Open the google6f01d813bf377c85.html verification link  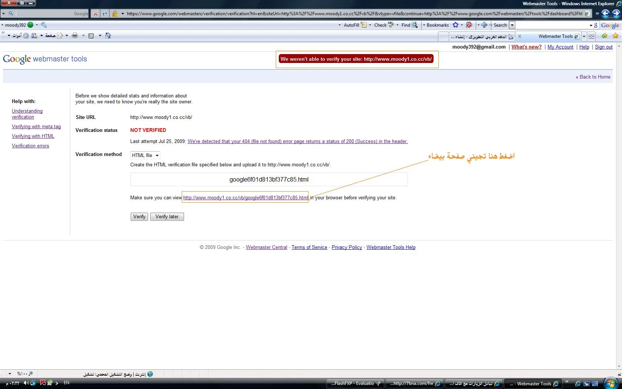pyautogui.click(x=245, y=198)
